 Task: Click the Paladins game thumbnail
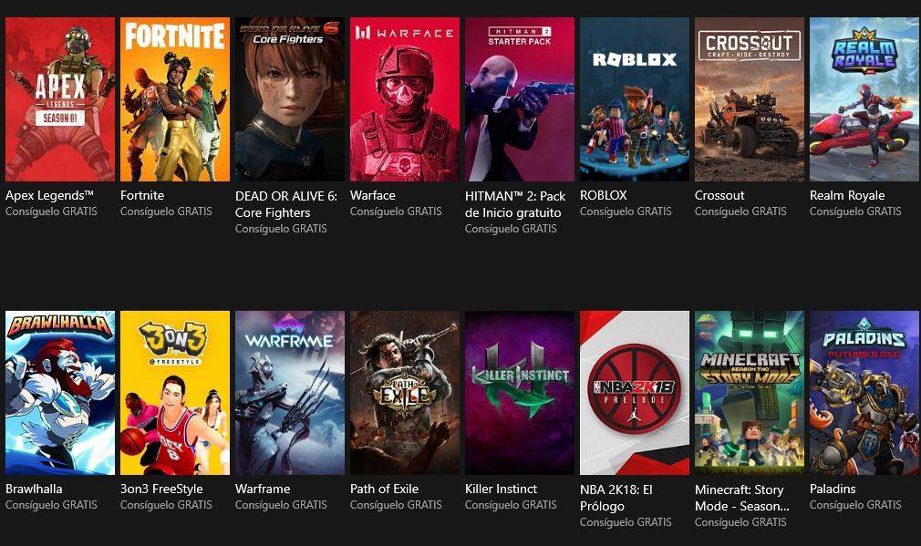(864, 393)
